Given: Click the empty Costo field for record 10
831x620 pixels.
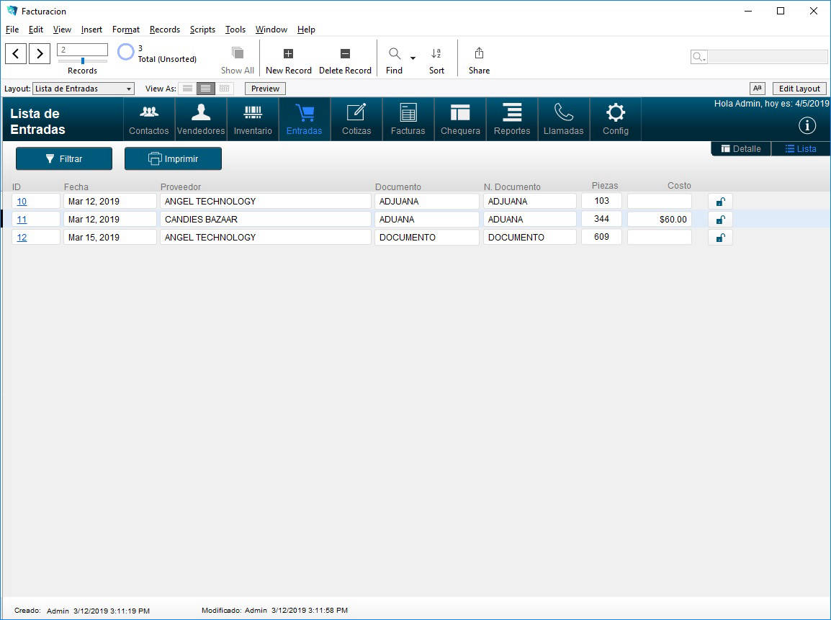Looking at the screenshot, I should pyautogui.click(x=660, y=202).
